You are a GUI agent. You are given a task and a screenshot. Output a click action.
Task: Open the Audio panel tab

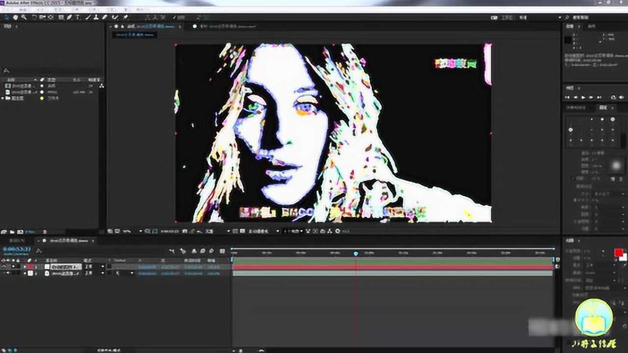point(592,26)
